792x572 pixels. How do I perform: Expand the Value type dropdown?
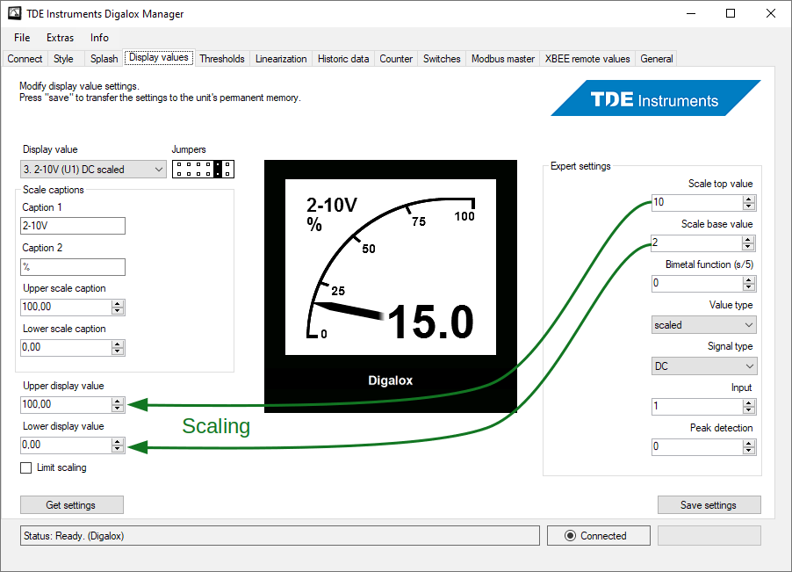(x=704, y=325)
